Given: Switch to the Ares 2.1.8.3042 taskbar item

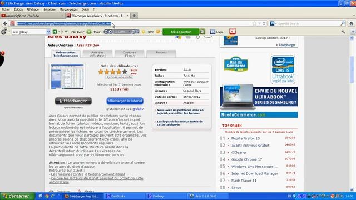Looking at the screenshot, I should click(x=207, y=196).
